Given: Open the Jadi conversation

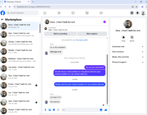Looking at the screenshot, I should [19, 102].
